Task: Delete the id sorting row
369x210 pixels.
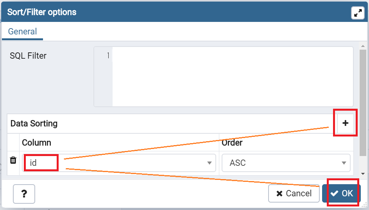Action: pos(13,160)
